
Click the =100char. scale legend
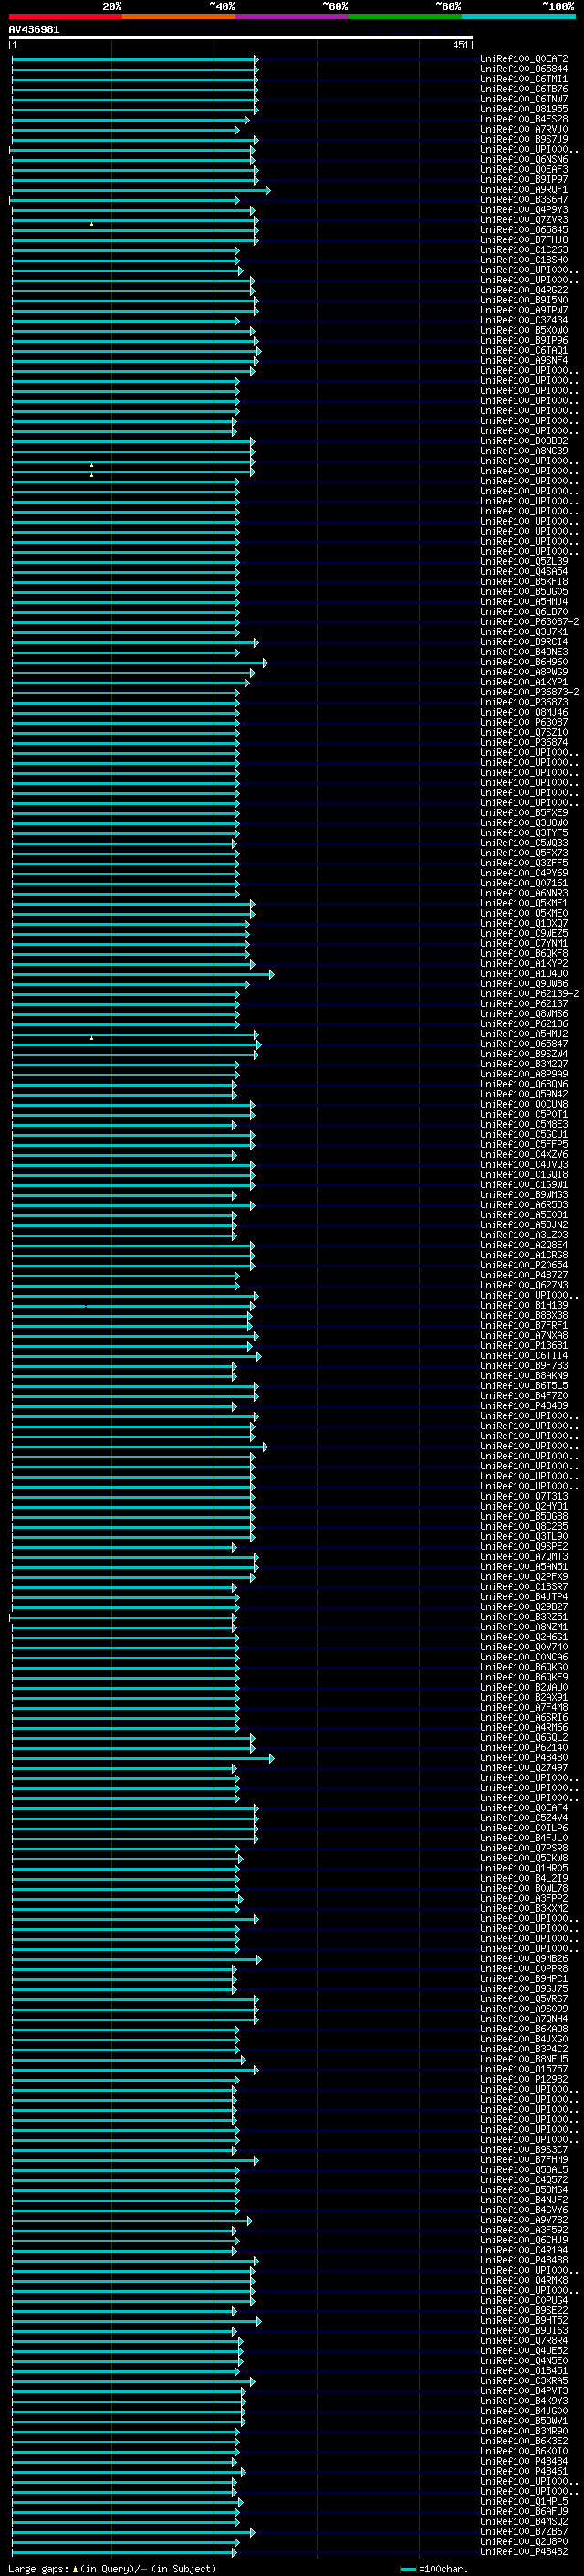[x=433, y=2568]
